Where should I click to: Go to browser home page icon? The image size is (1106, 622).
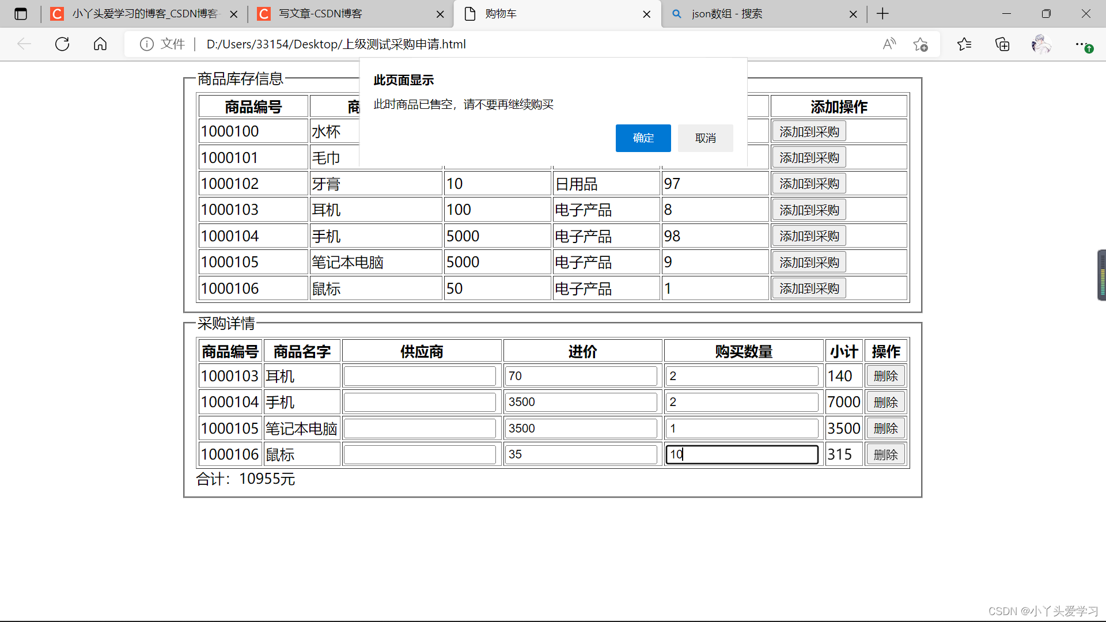(100, 44)
